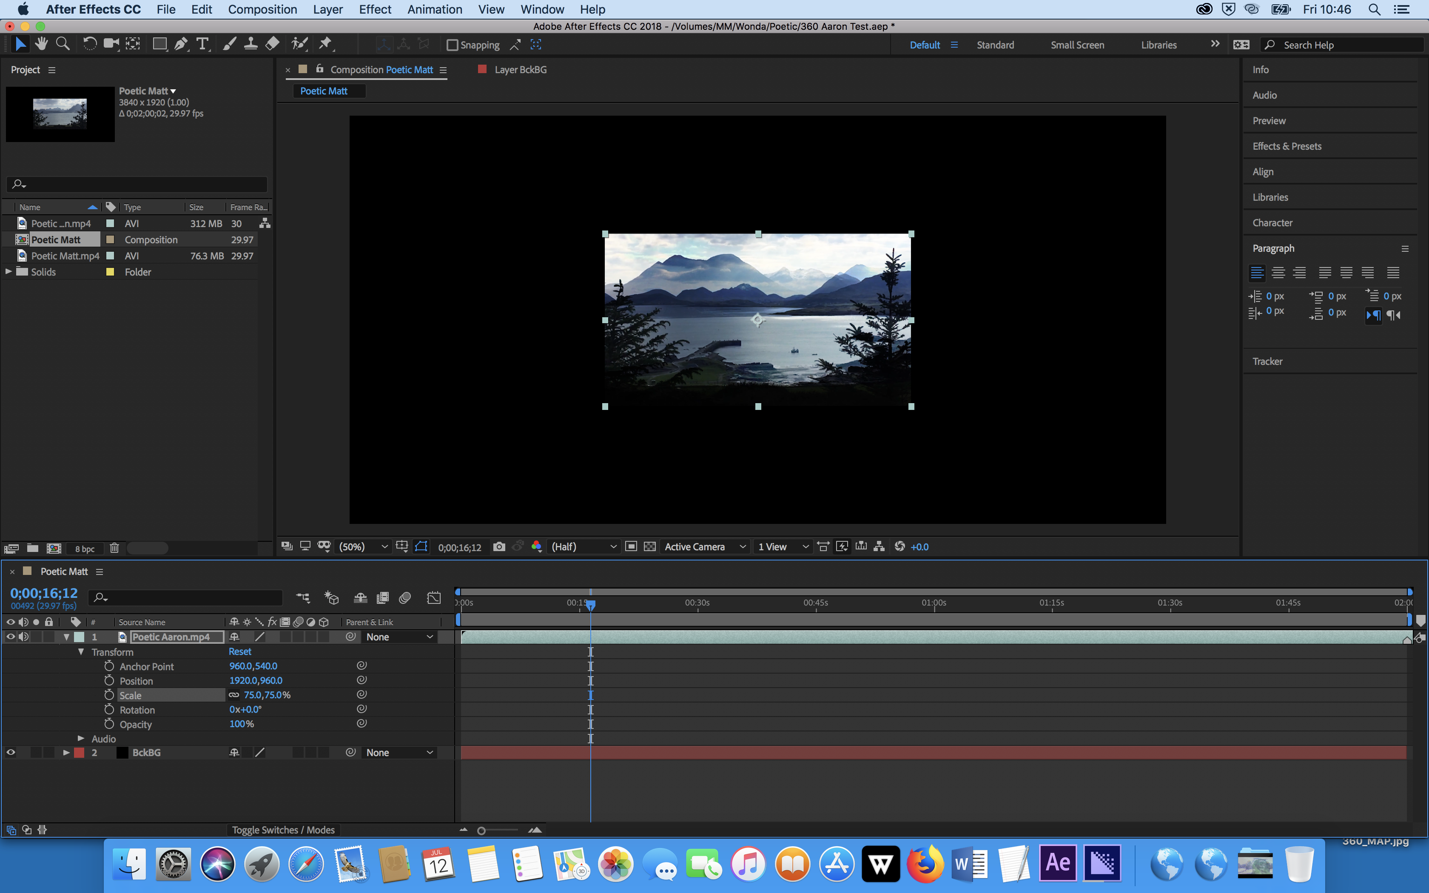Toggle the Position property stopwatch

pos(109,680)
